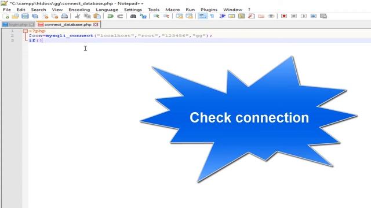The height and width of the screenshot is (208, 371).
Task: Open the Function List icon
Action: (252, 16)
